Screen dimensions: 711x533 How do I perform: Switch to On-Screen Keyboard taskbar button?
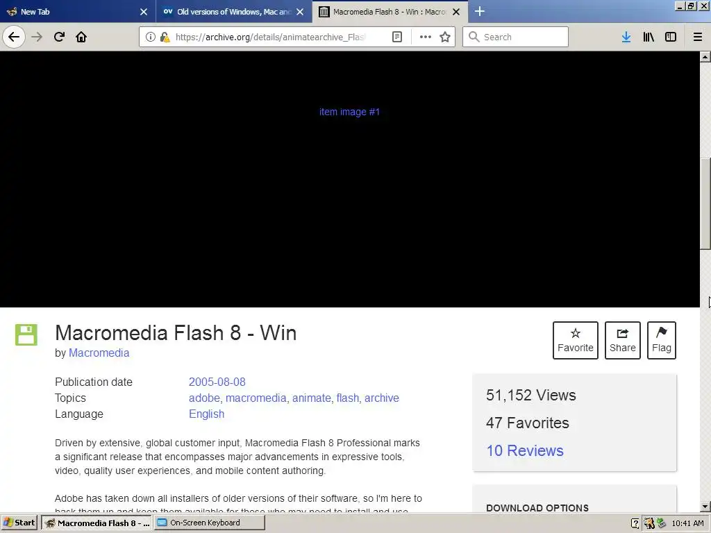pyautogui.click(x=209, y=523)
